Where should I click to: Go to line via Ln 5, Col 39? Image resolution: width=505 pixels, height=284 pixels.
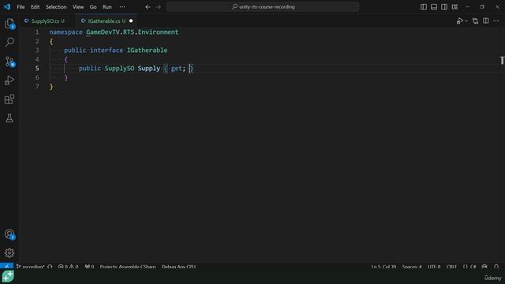coord(383,267)
